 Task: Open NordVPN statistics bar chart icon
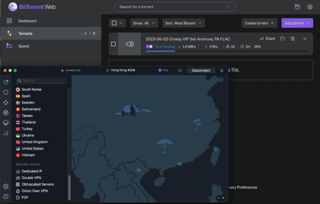pyautogui.click(x=6, y=133)
